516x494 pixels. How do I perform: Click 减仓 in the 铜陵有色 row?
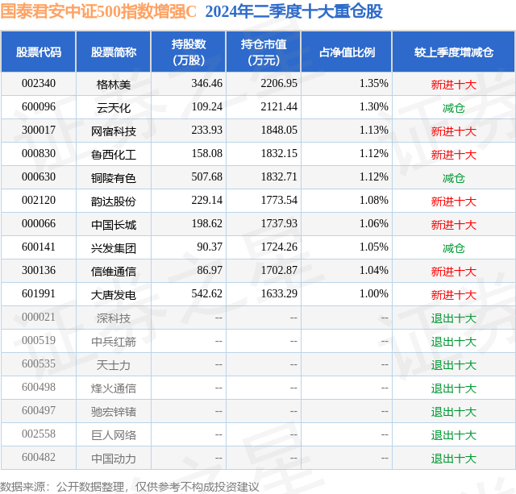453,178
